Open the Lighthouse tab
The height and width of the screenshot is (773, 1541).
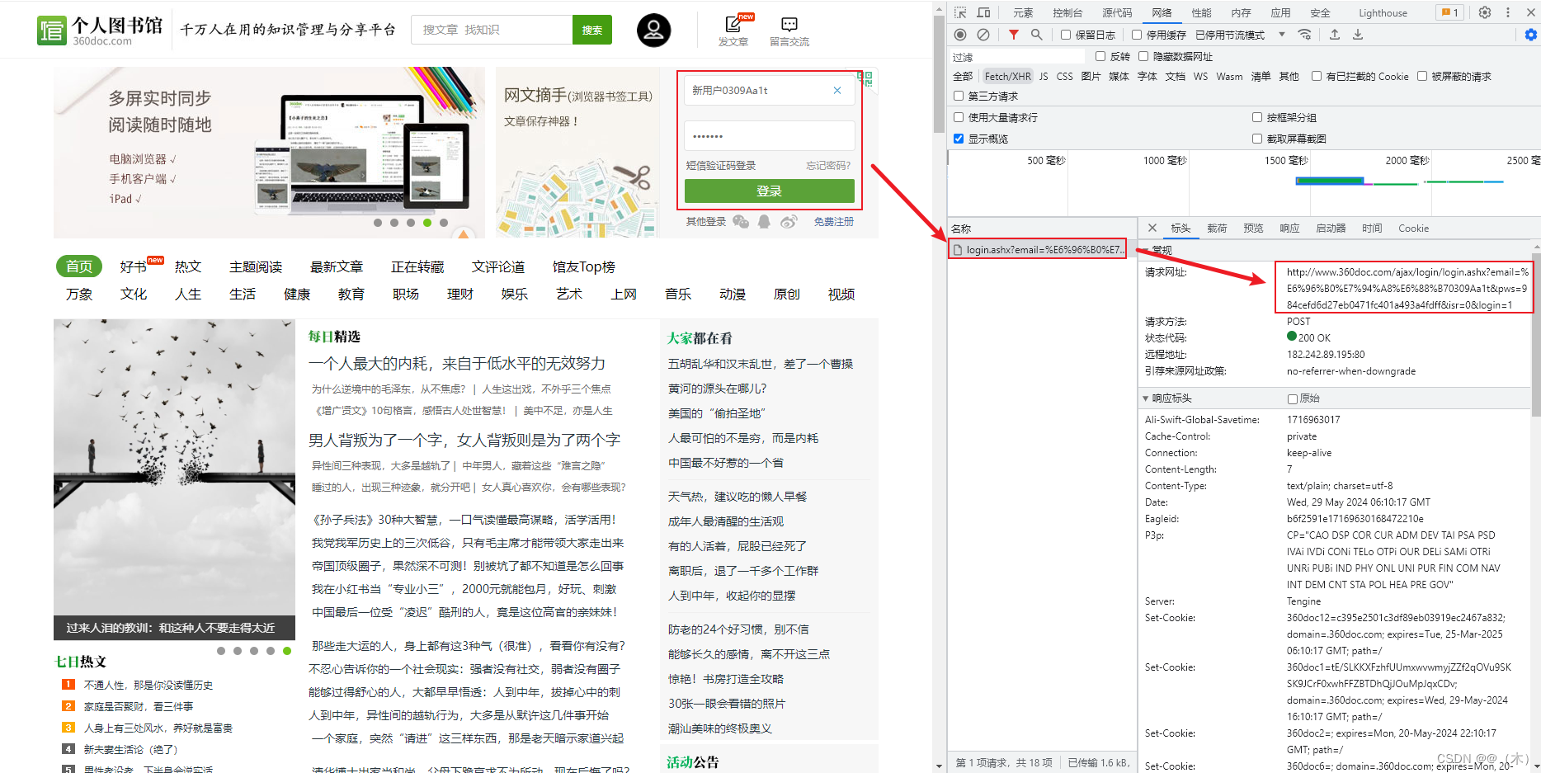(x=1383, y=12)
